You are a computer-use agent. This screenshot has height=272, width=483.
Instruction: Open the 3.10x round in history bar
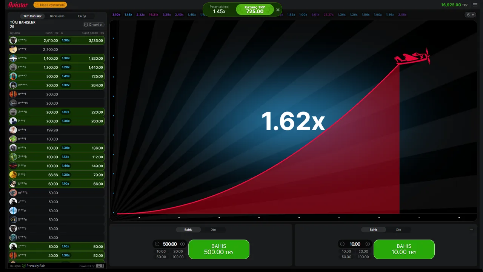coord(116,15)
